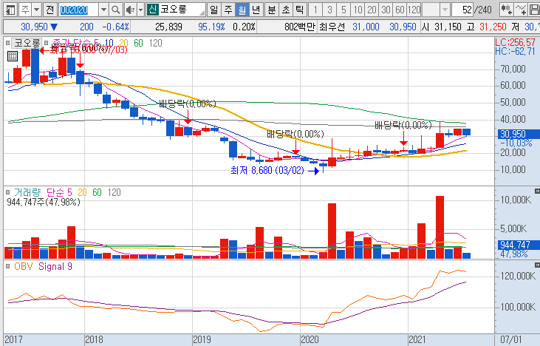Select the 5 interval button
This screenshot has width=540, height=346.
tap(344, 10)
